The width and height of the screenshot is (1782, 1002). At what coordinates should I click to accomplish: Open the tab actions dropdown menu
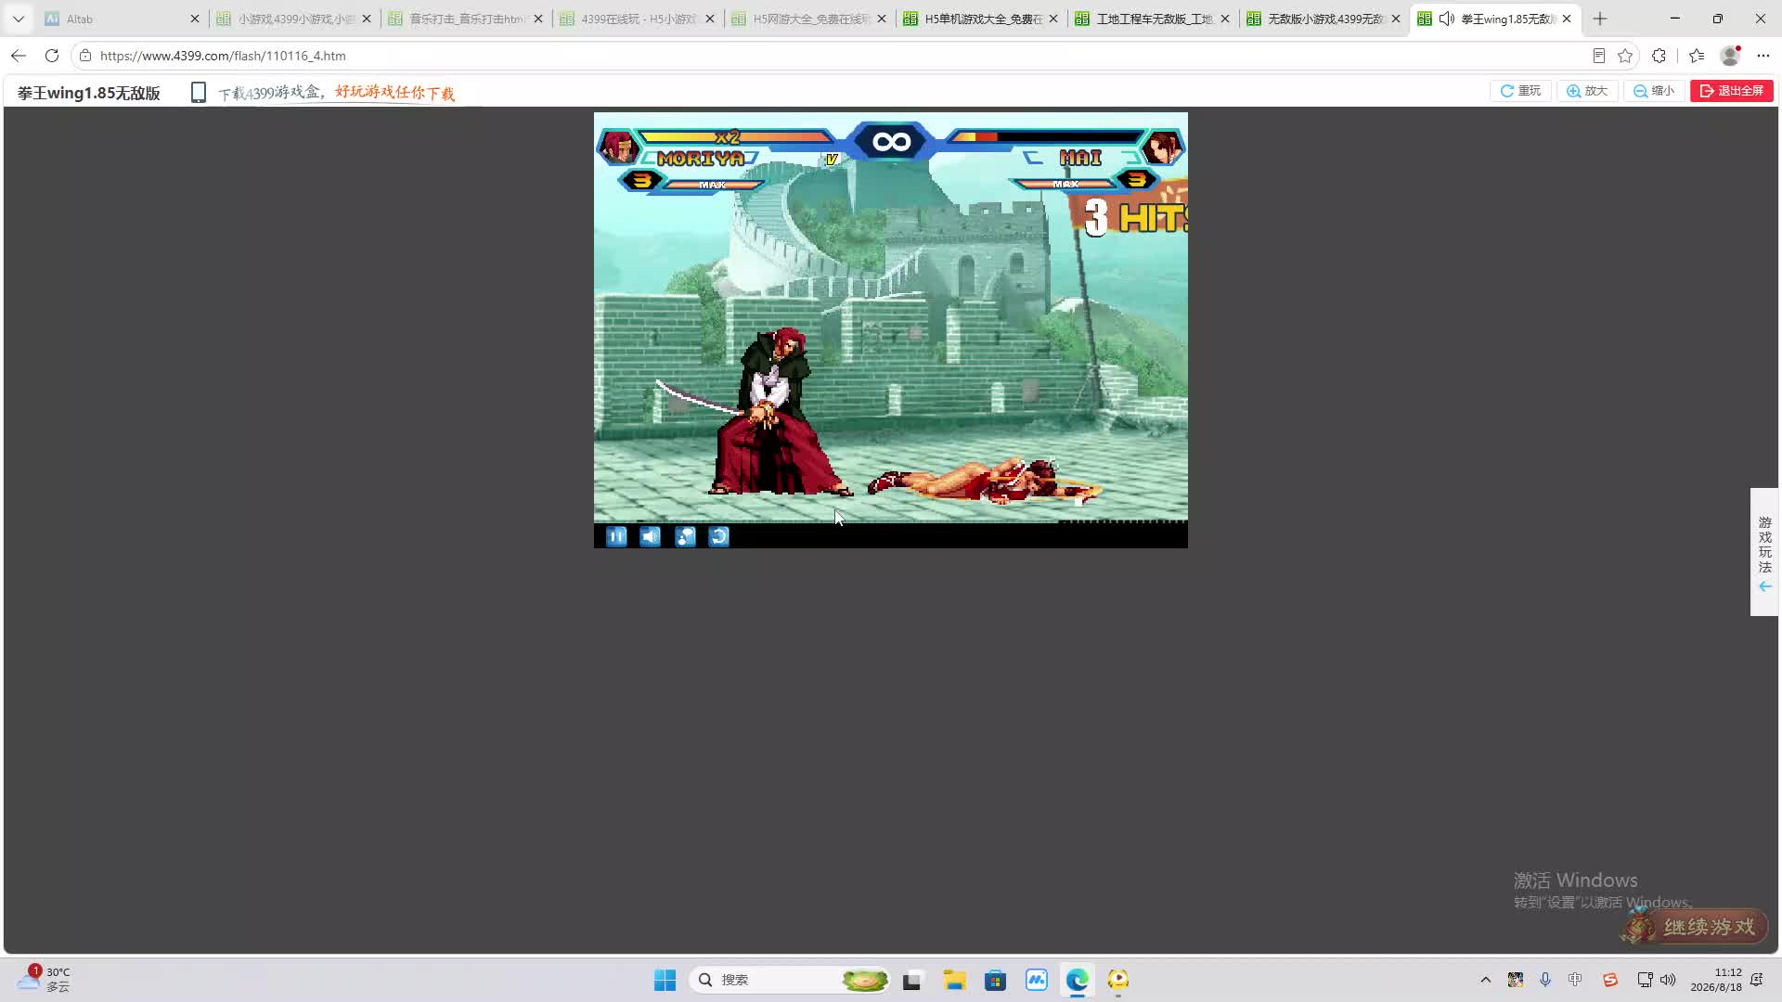pos(19,19)
